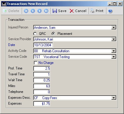
Task: Open the Expenses Desc. dropdown
Action: click(113, 98)
